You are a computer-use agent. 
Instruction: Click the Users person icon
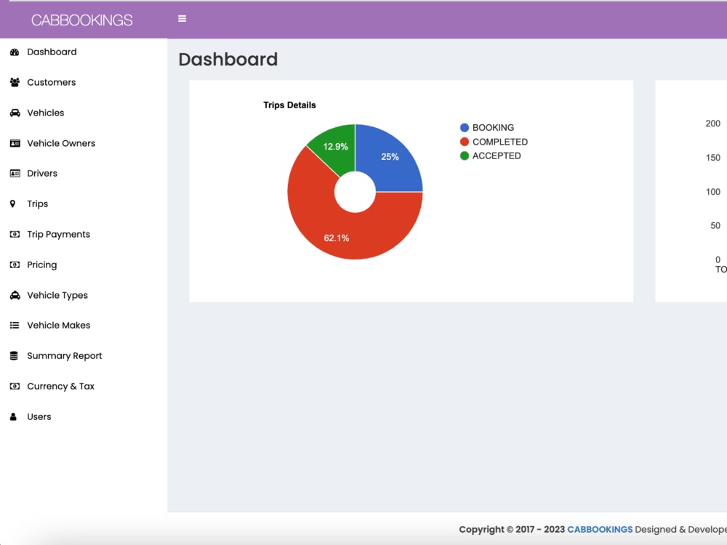(13, 416)
